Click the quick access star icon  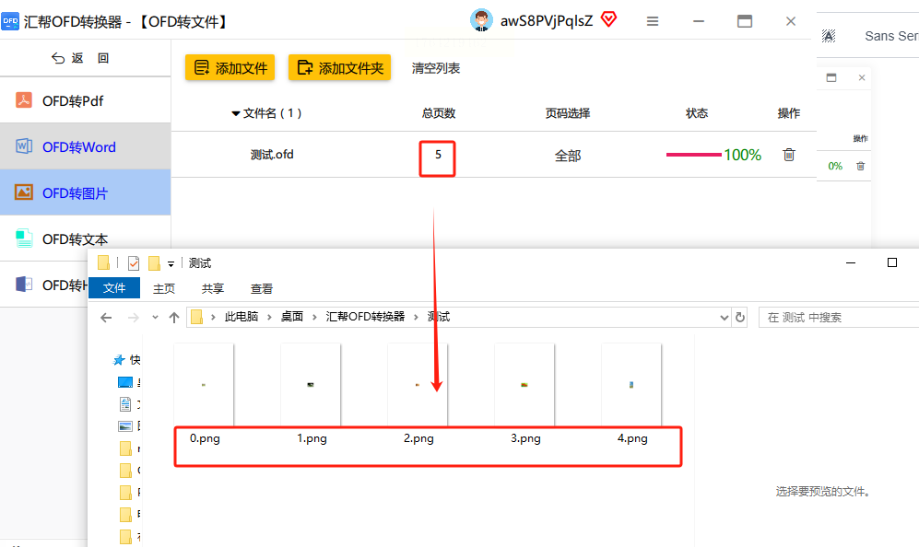pyautogui.click(x=119, y=359)
